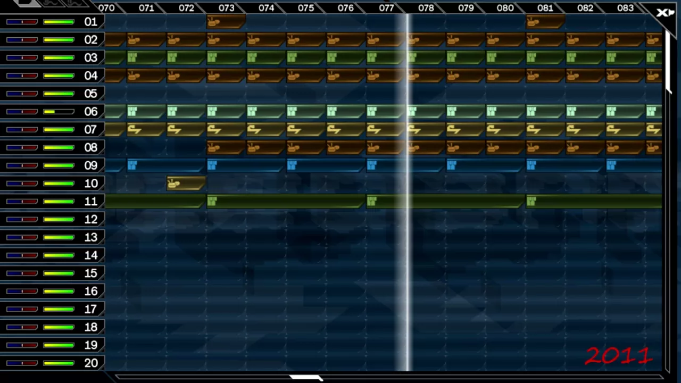Select blue keyboard riff on track 09 at bar 071

click(x=166, y=165)
